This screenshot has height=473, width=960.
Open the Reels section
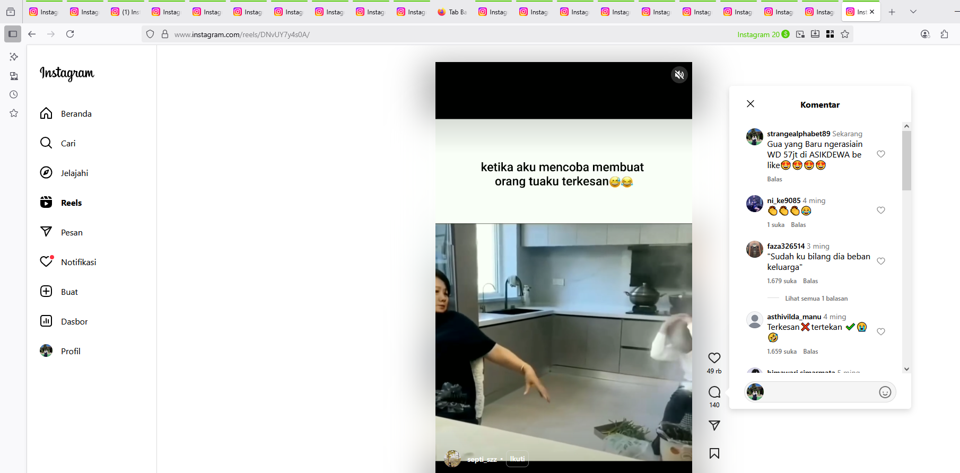pyautogui.click(x=61, y=203)
